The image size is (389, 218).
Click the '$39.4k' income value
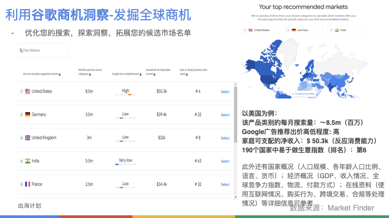tap(162, 115)
